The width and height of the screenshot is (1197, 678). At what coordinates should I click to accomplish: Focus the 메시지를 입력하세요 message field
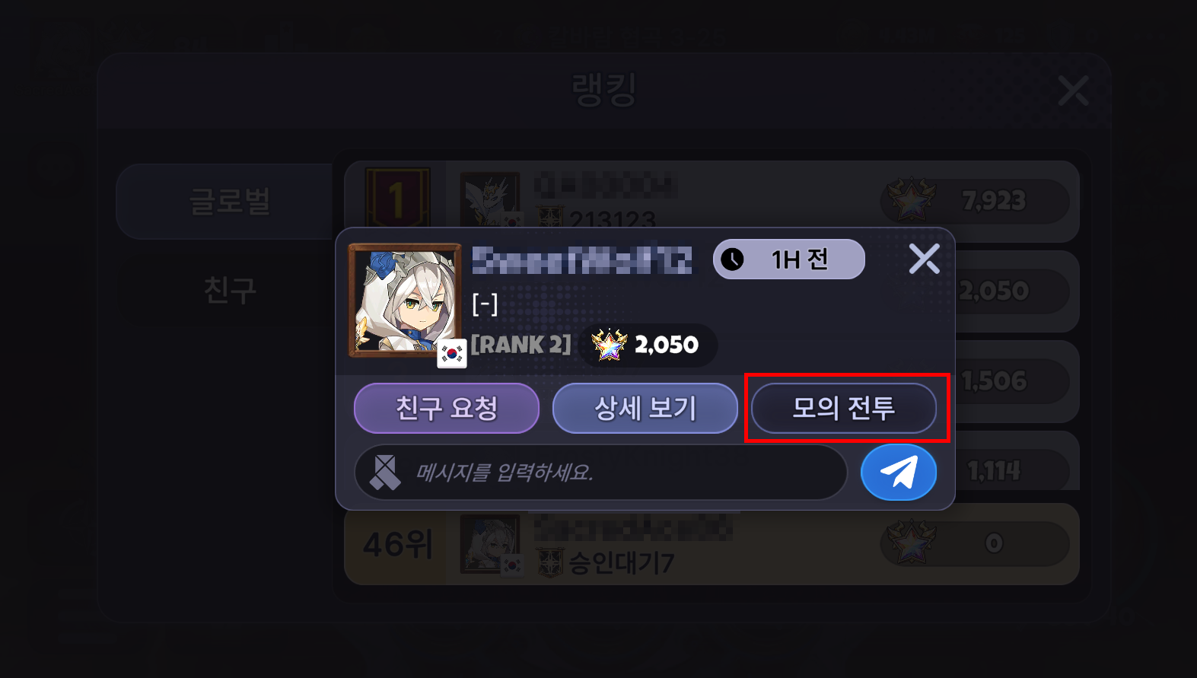601,473
